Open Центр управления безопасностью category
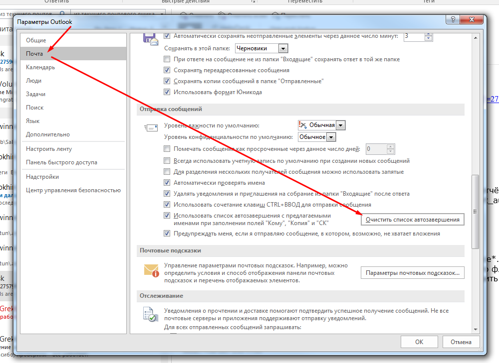Screen dimensions: 499x363 [x=73, y=190]
